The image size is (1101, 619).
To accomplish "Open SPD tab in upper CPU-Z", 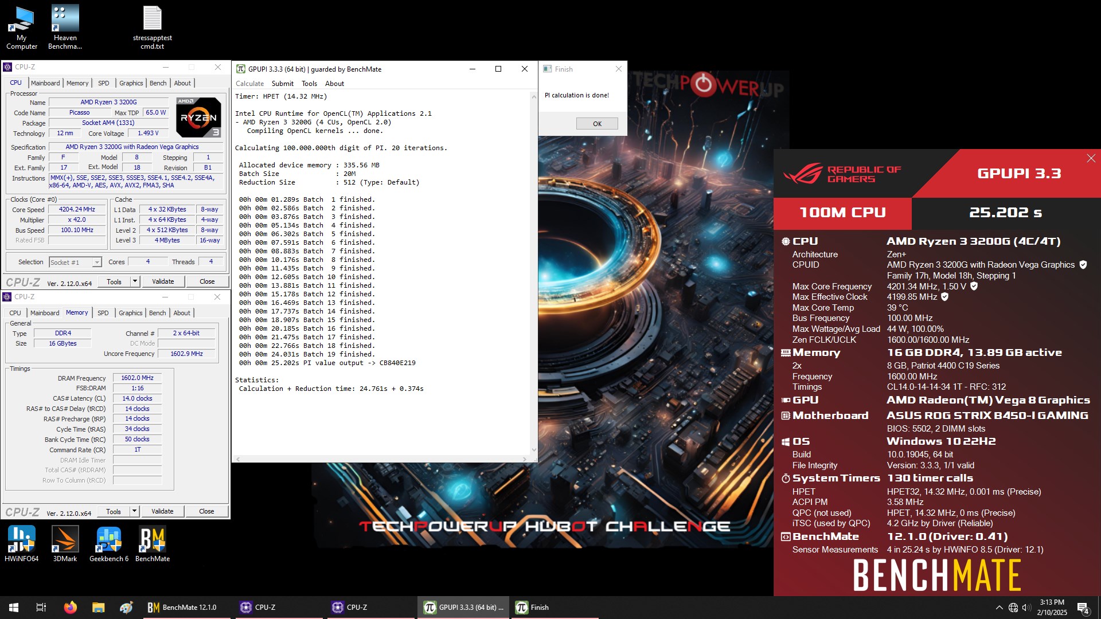I will (x=103, y=83).
